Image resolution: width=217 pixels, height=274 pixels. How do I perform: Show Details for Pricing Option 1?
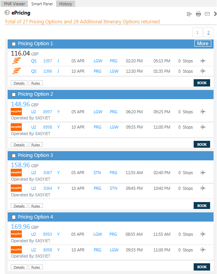[19, 83]
